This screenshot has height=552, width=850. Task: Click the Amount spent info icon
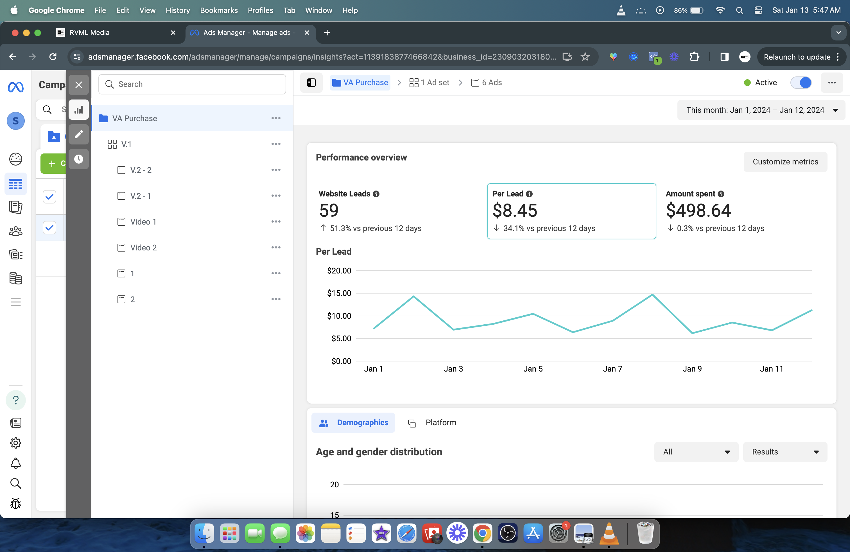[721, 194]
